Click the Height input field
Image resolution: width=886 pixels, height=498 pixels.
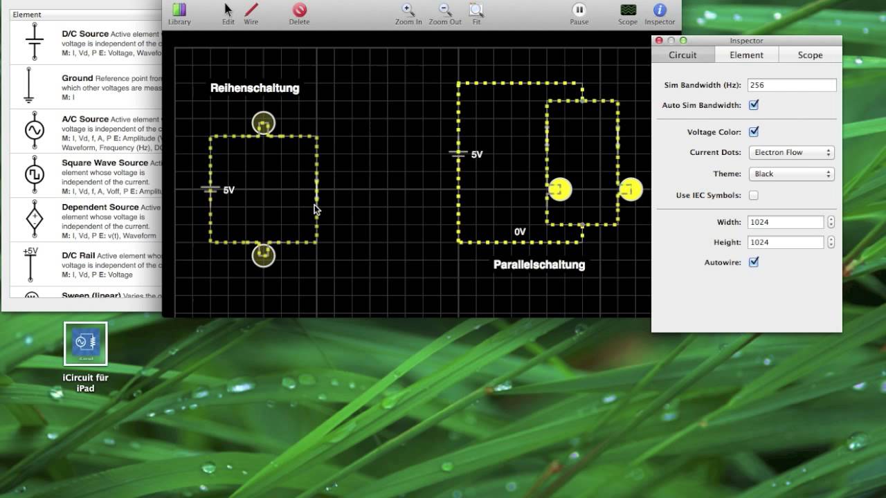pos(786,242)
